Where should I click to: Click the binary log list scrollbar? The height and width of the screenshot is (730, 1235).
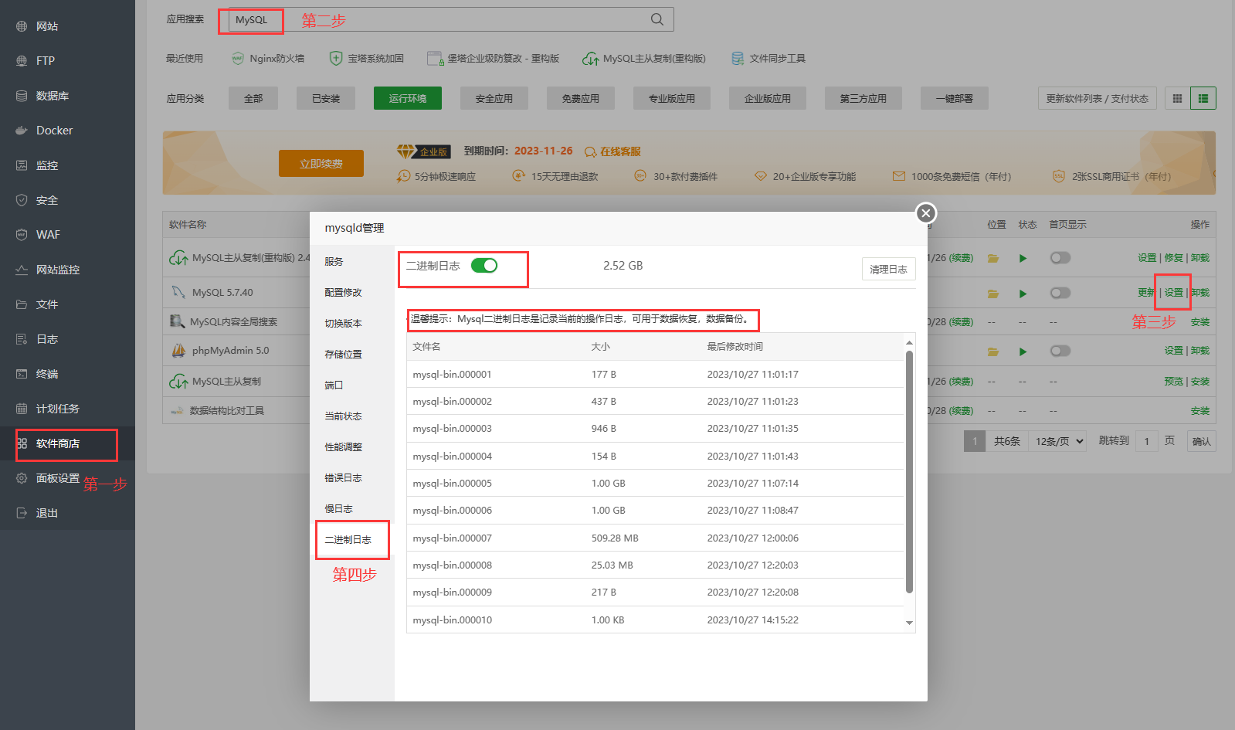(909, 472)
